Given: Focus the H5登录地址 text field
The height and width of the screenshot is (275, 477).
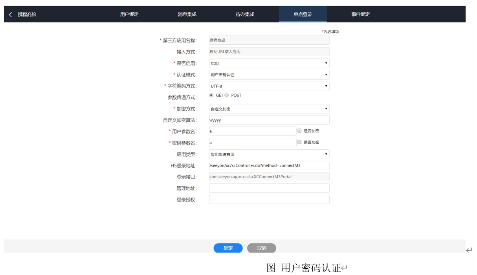Looking at the screenshot, I should 269,165.
